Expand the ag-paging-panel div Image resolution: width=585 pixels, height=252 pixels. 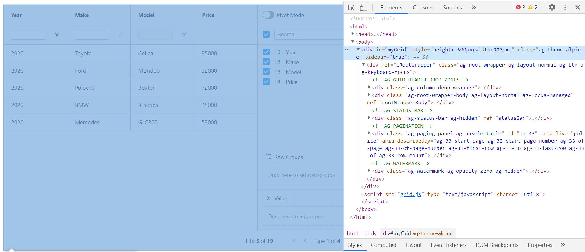pos(369,133)
